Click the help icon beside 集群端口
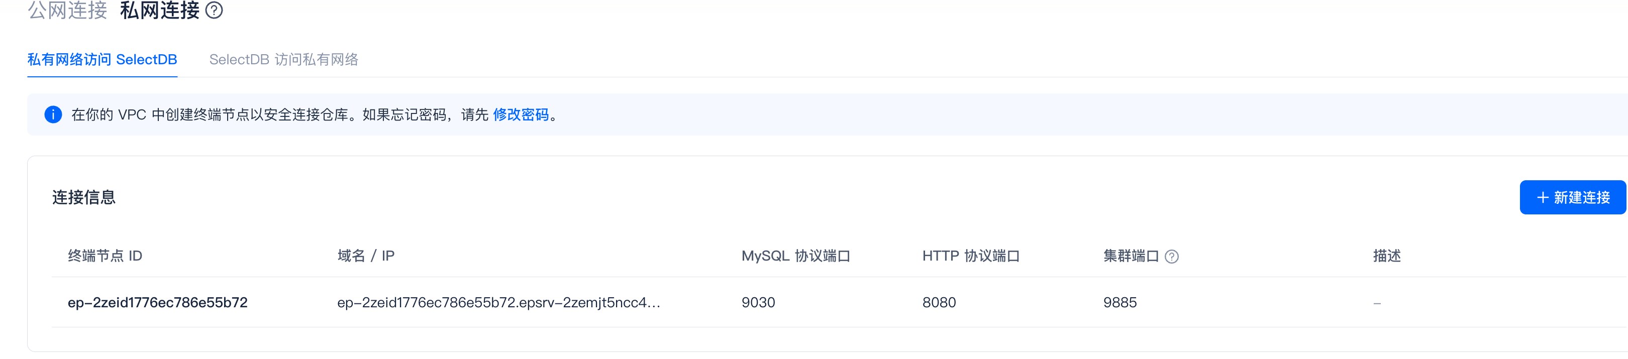The height and width of the screenshot is (359, 1628). click(1172, 257)
